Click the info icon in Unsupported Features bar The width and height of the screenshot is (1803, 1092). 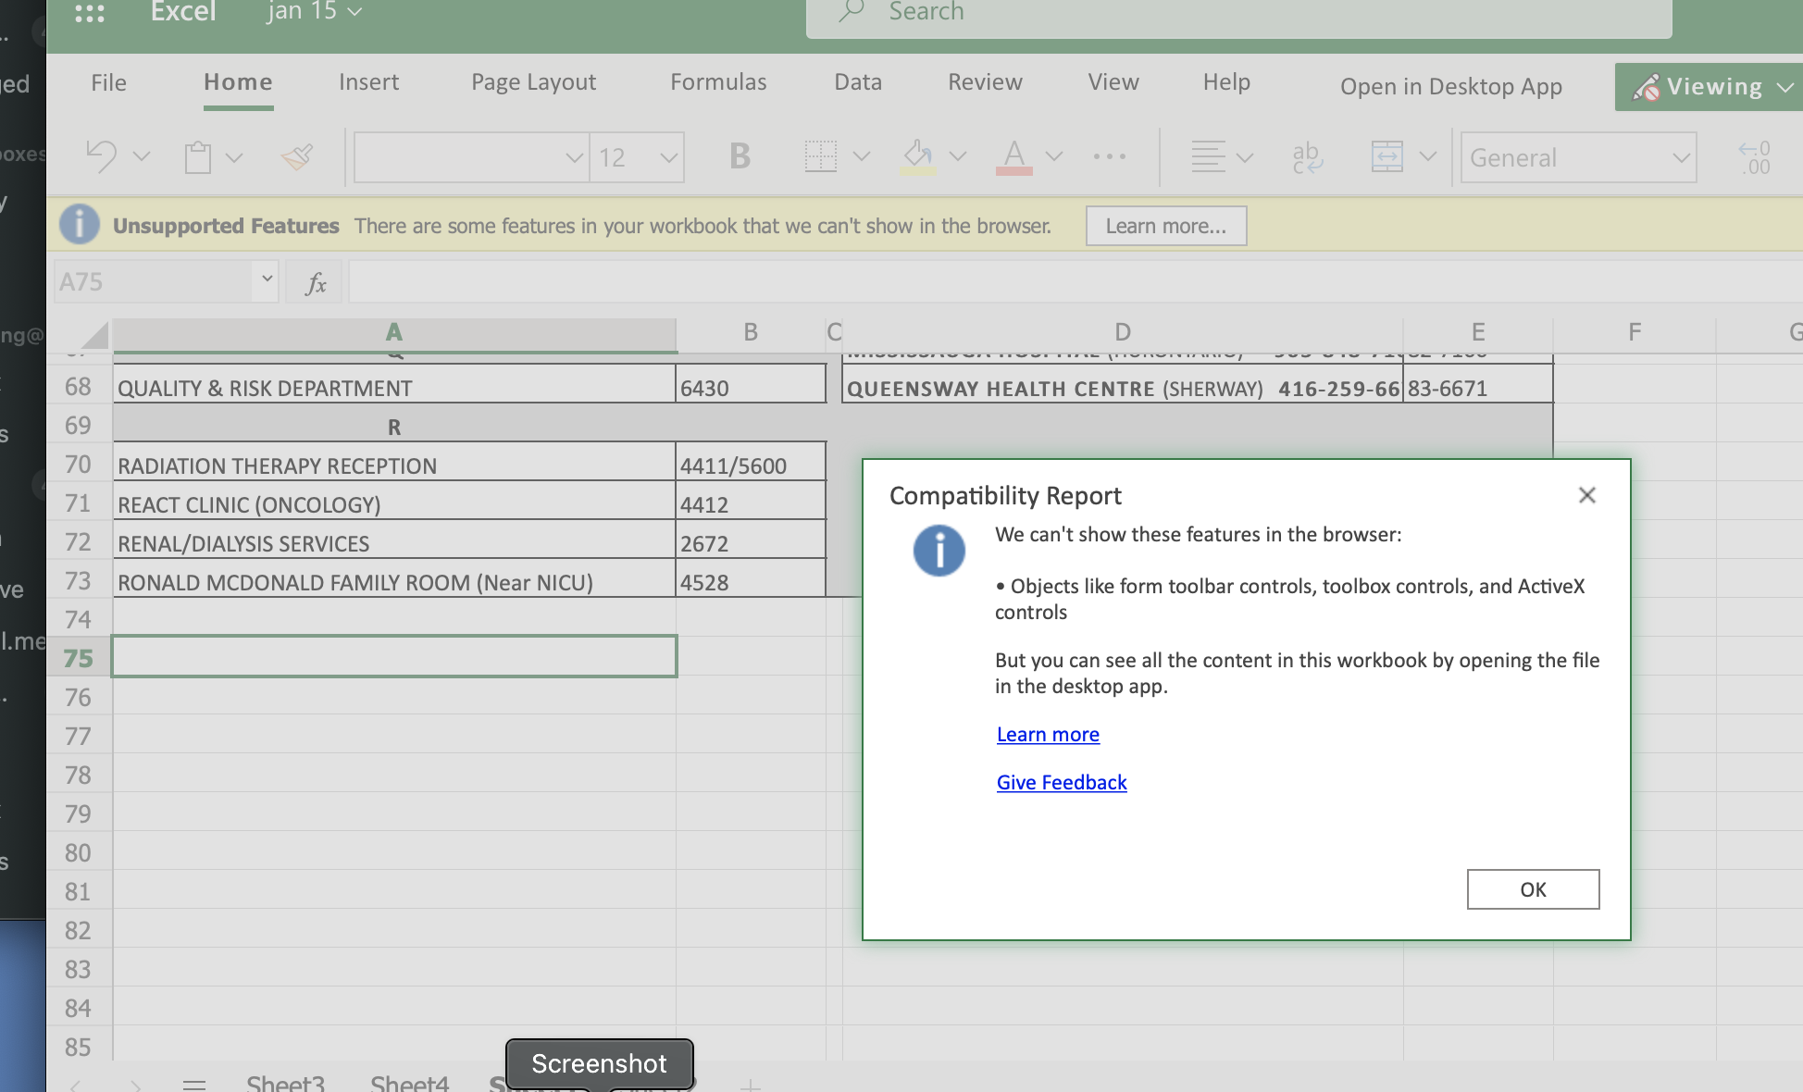[x=80, y=224]
